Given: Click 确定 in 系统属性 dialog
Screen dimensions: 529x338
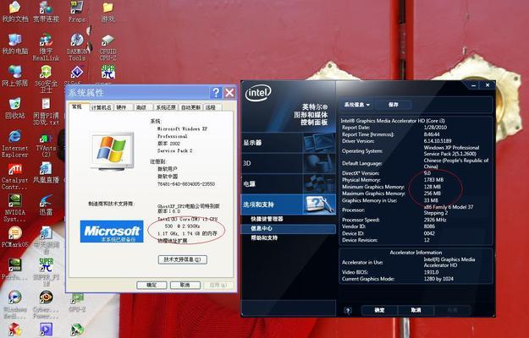Looking at the screenshot, I should point(152,285).
